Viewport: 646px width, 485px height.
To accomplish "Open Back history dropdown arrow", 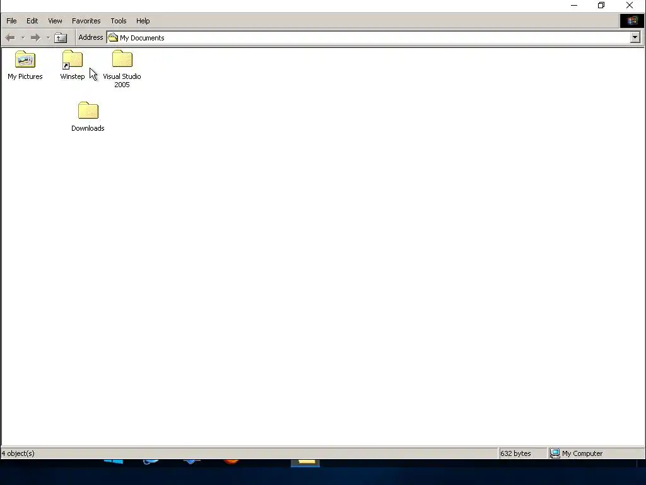I will pyautogui.click(x=23, y=38).
